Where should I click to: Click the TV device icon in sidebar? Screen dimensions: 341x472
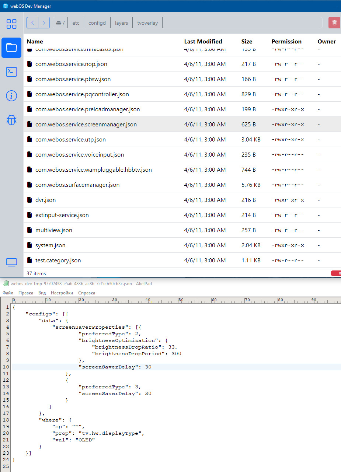[x=11, y=262]
